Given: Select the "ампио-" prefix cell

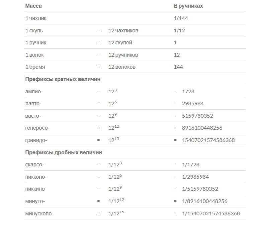Looking at the screenshot, I should point(33,91).
